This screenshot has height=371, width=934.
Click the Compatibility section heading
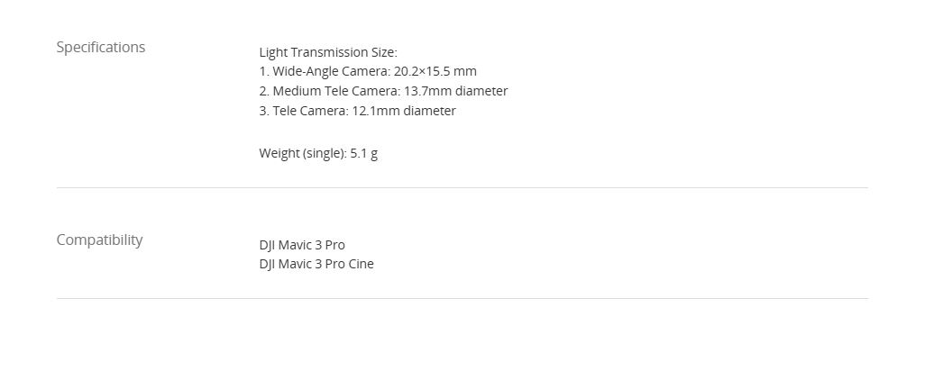pyautogui.click(x=99, y=240)
